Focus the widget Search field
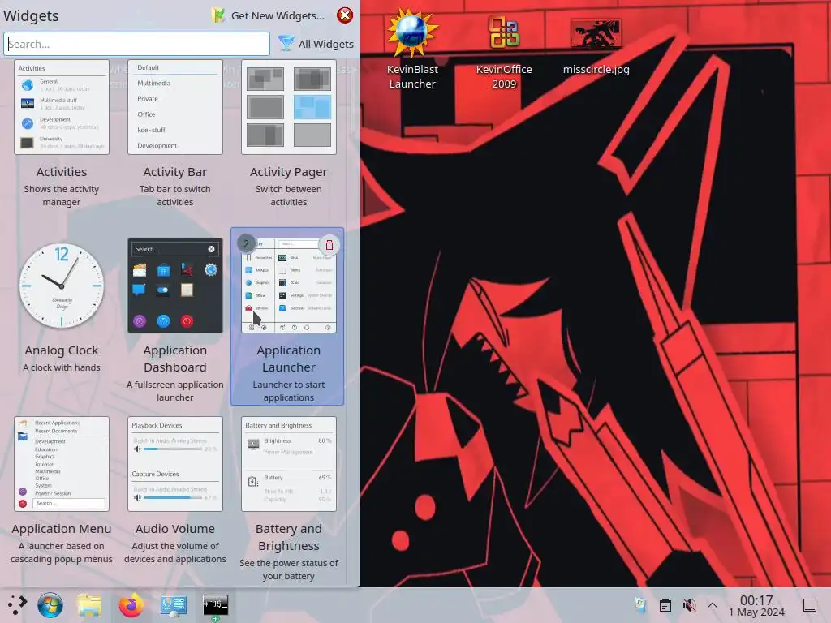 pyautogui.click(x=136, y=44)
